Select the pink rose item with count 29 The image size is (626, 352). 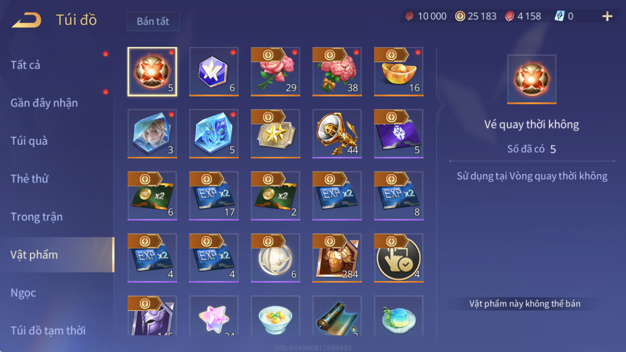(275, 72)
